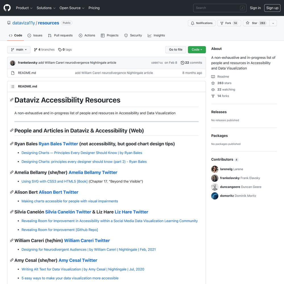Image resolution: width=284 pixels, height=284 pixels.
Task: Click anchor icon beside Amy Cesal heading
Action: [x=12, y=260]
